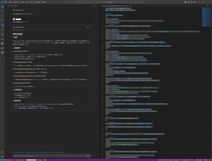Show chat history
The image size is (212, 161).
(94, 6)
